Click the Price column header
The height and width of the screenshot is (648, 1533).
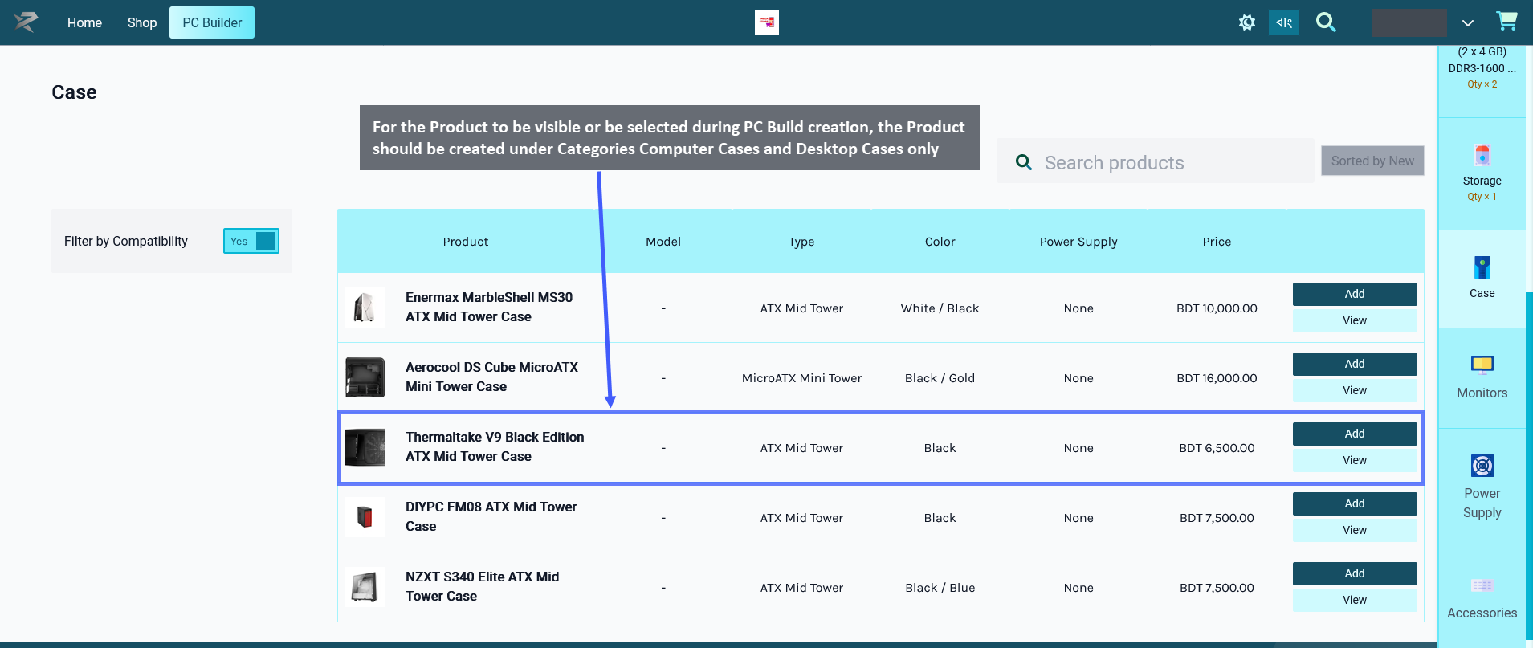pyautogui.click(x=1217, y=242)
